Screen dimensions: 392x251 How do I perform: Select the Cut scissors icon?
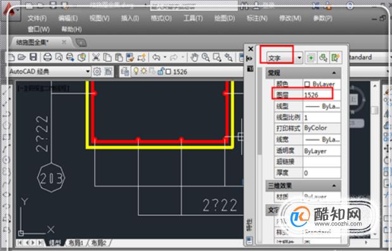click(96, 57)
